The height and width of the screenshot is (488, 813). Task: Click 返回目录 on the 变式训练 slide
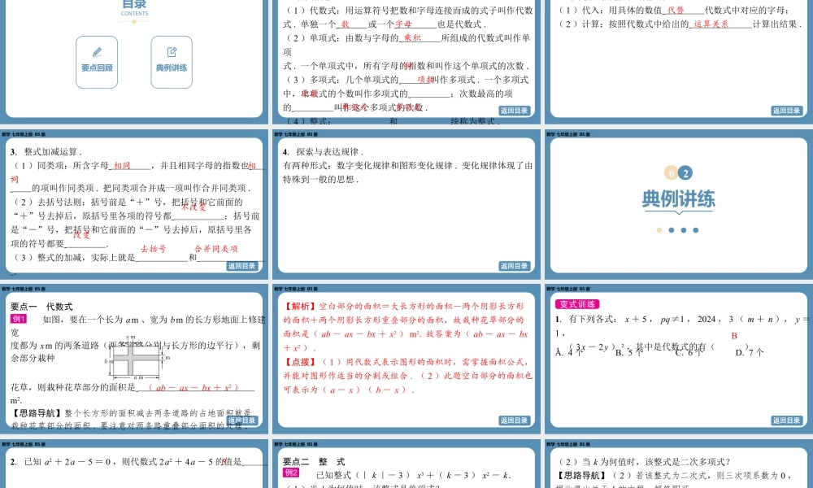point(786,419)
